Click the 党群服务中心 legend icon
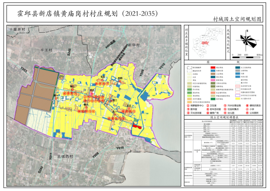 click(188, 106)
